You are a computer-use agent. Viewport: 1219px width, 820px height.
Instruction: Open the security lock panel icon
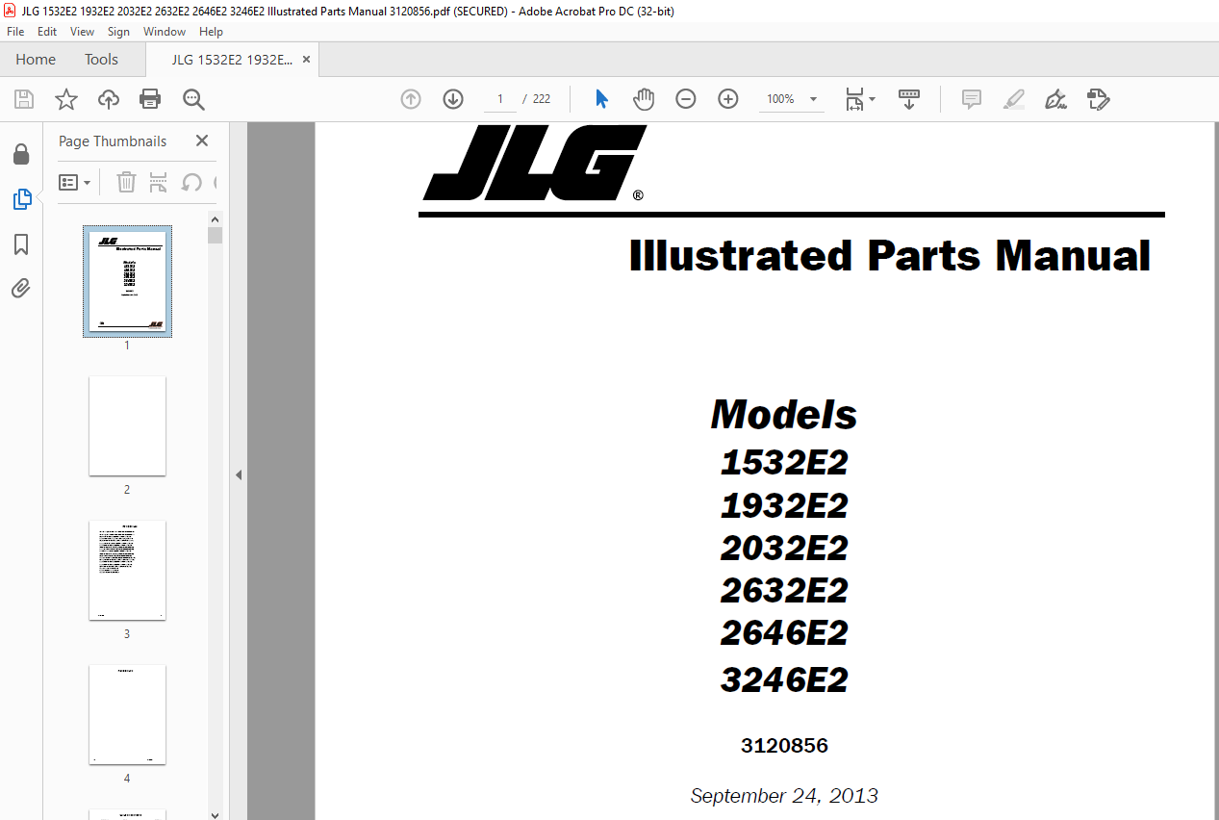(21, 155)
